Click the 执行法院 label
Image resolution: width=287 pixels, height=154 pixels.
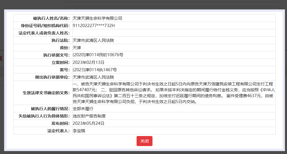pyautogui.click(x=61, y=40)
